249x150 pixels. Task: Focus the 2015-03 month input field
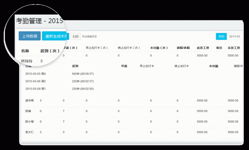tap(234, 37)
